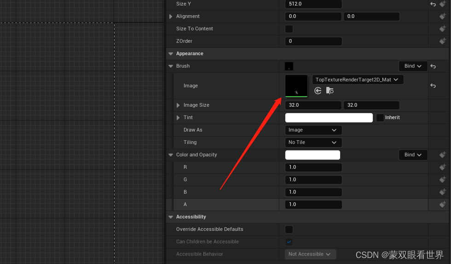Edit B channel value field

(x=313, y=192)
